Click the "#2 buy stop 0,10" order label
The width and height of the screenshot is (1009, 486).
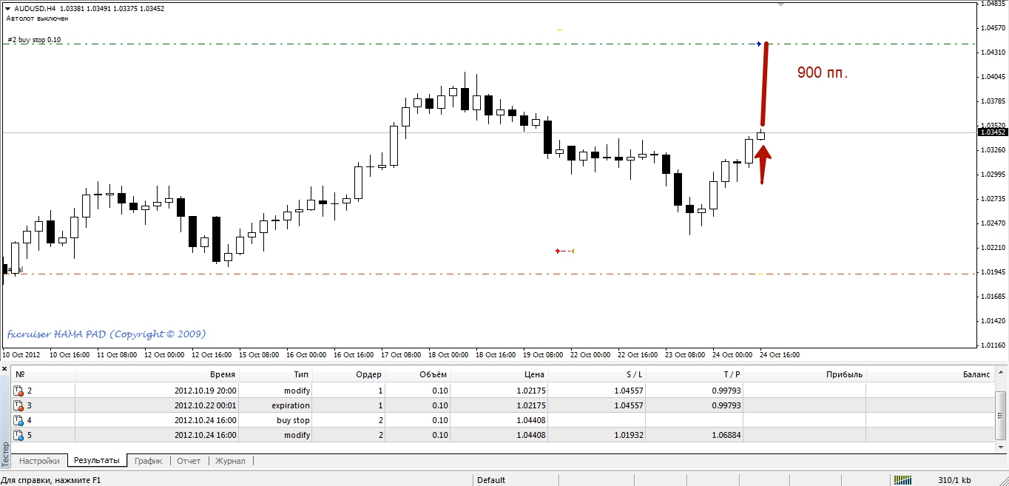(x=34, y=40)
